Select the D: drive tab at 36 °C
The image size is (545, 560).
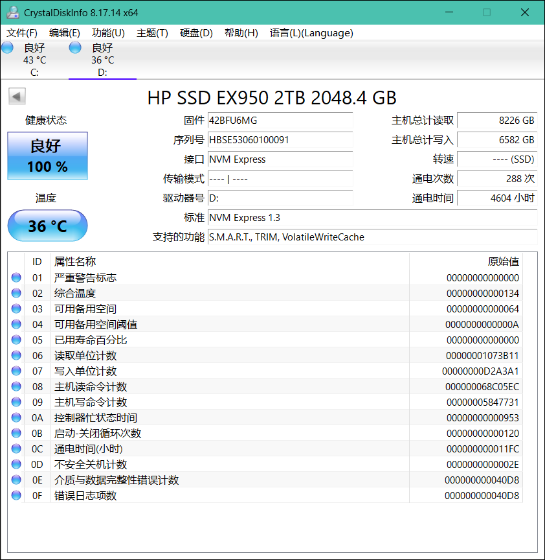tap(102, 60)
